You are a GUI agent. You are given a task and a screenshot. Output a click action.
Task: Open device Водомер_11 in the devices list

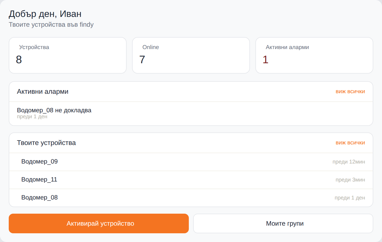click(191, 180)
